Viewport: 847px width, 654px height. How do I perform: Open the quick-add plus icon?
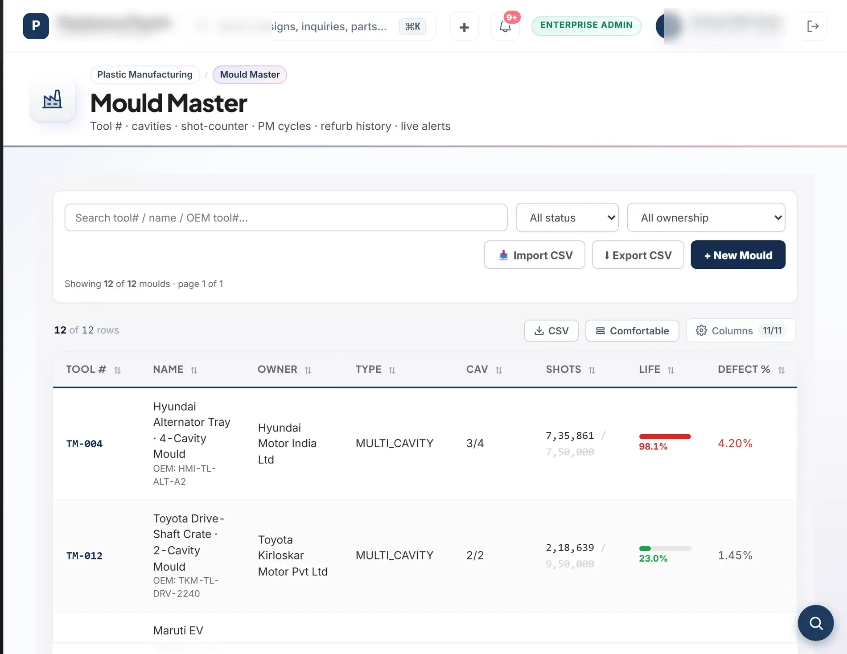[464, 27]
